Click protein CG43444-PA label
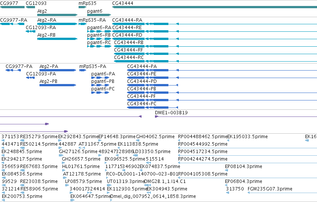This screenshot has width=317, height=202. pyautogui.click(x=142, y=66)
